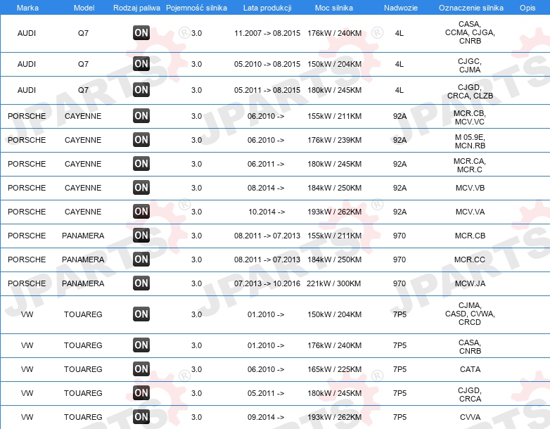The image size is (550, 429).
Task: Click the 06.2010 -> date in the CATA row
Action: (x=266, y=369)
